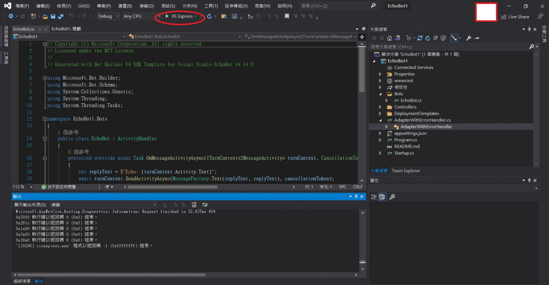Screen dimensions: 549x285
Task: Toggle the nested file view icon in Solution Explorer
Action: (x=454, y=38)
